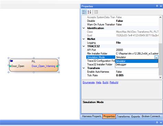163x126 pixels.
Task: Click the Enumerate link
Action: 89,83
